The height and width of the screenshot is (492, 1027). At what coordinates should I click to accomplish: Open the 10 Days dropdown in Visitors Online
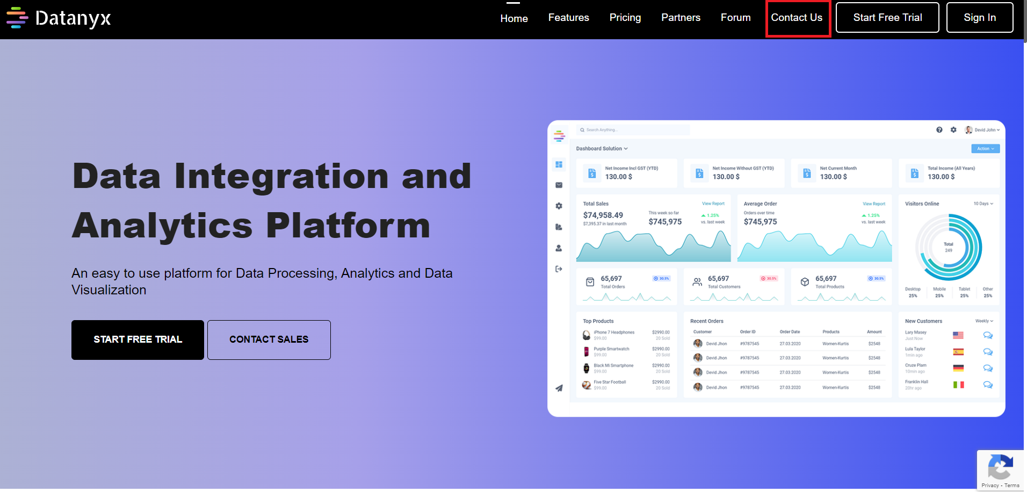click(983, 204)
